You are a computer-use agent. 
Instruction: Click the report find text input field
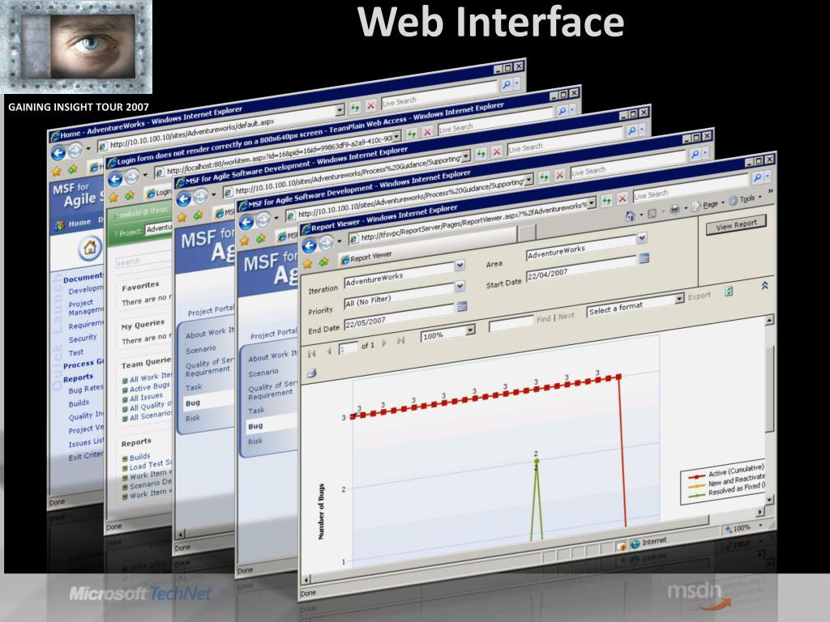pyautogui.click(x=511, y=323)
